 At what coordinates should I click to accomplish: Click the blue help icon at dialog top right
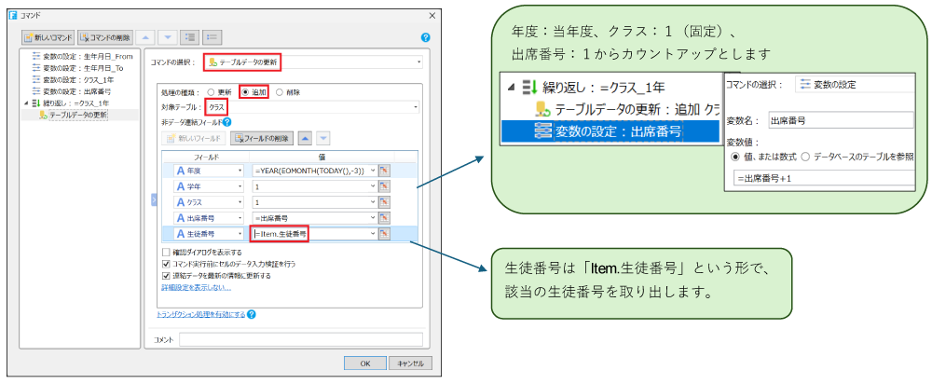tap(425, 37)
